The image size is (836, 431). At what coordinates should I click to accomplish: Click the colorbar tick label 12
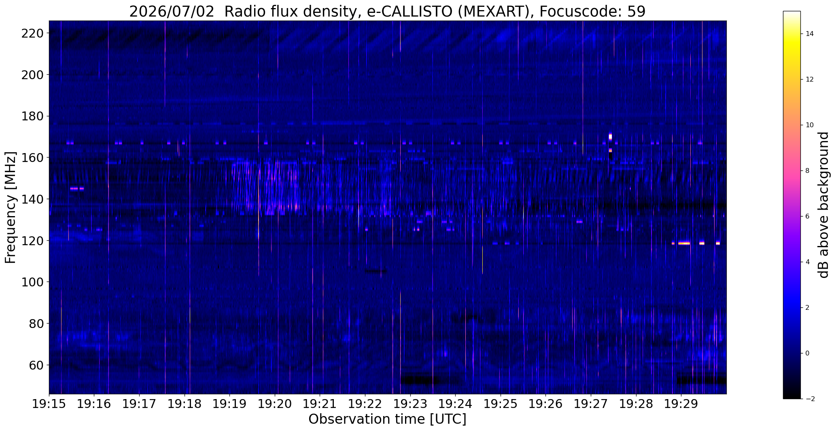(x=810, y=80)
